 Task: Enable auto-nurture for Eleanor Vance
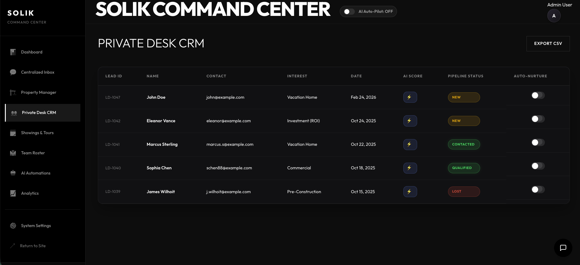click(538, 119)
